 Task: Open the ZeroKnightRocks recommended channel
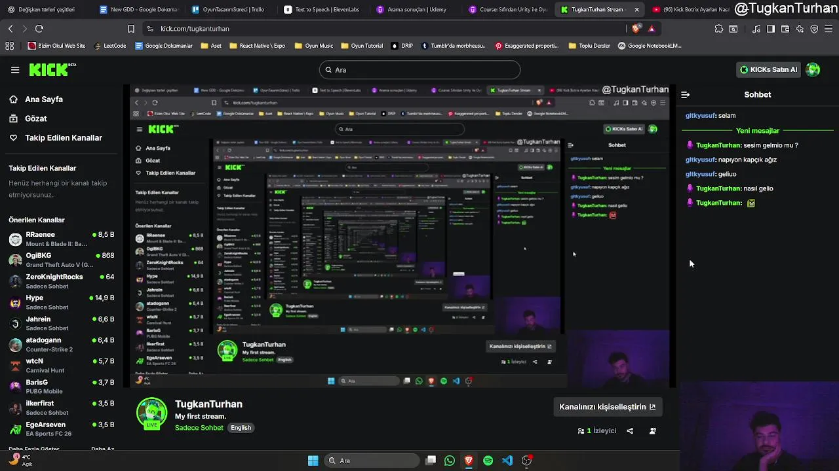tap(62, 281)
